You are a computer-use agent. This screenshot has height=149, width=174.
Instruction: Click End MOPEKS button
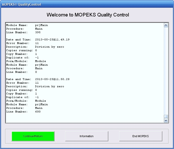tap(141, 136)
